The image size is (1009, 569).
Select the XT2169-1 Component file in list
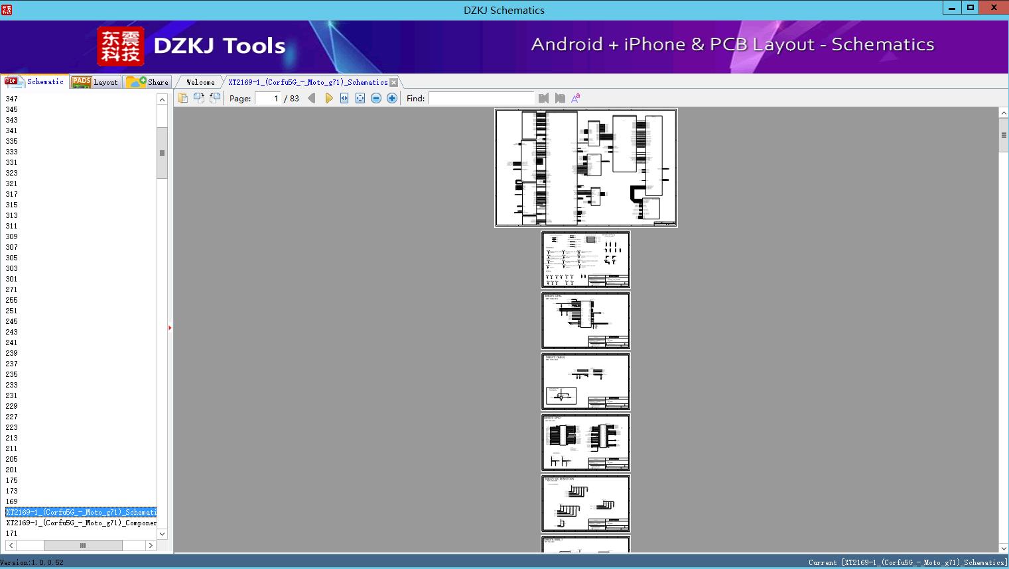[x=81, y=523]
